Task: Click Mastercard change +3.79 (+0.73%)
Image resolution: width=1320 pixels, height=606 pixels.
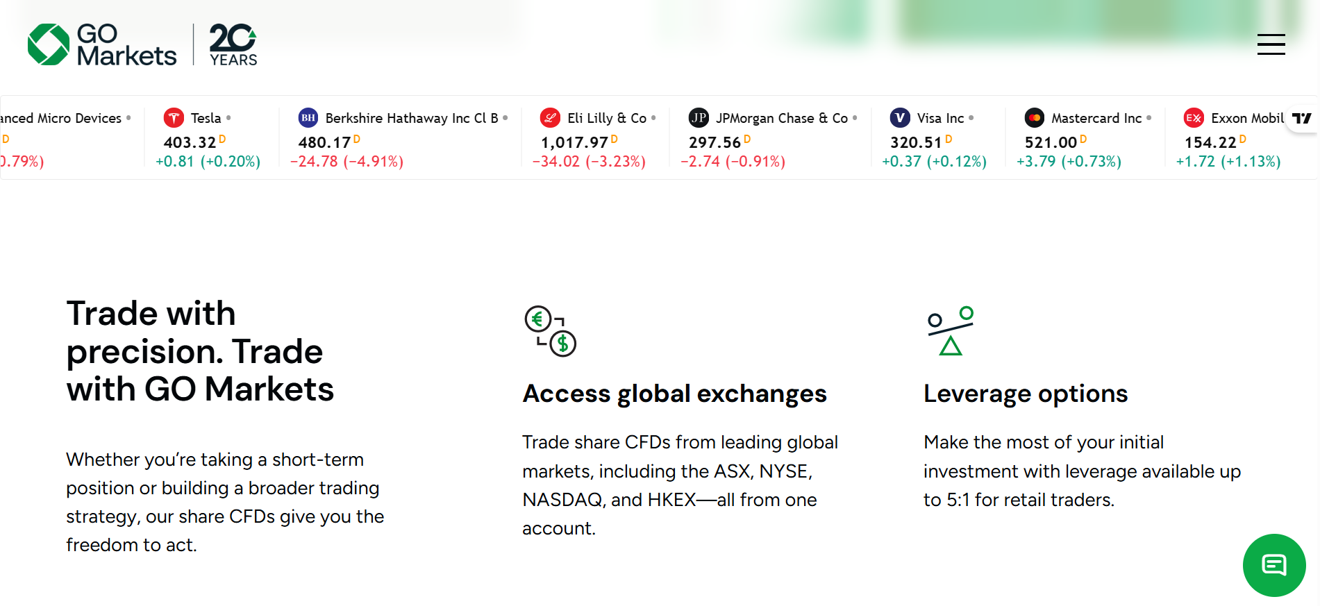Action: (x=1069, y=162)
